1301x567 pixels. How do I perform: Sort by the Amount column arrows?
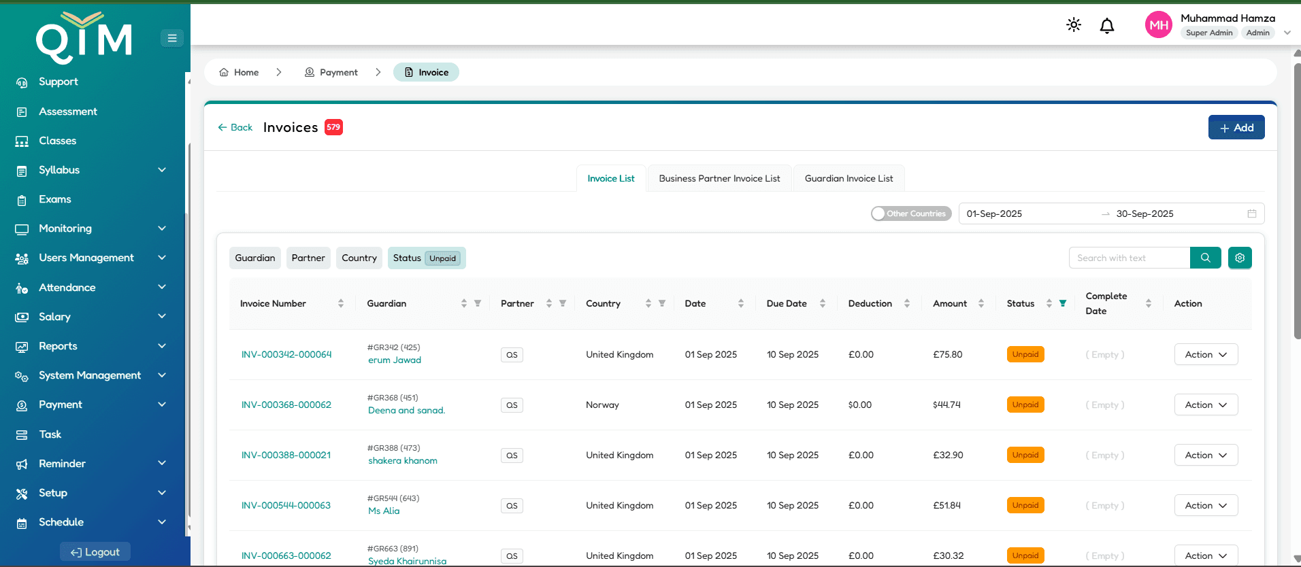coord(981,303)
